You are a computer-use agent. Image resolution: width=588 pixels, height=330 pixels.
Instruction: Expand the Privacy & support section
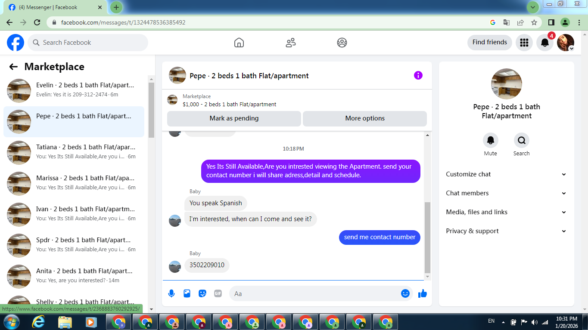[507, 231]
